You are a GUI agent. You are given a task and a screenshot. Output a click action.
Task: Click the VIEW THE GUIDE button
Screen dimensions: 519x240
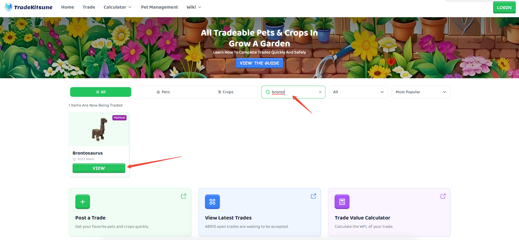coord(259,63)
